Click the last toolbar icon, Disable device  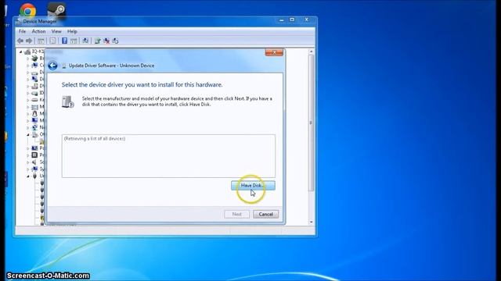point(115,41)
